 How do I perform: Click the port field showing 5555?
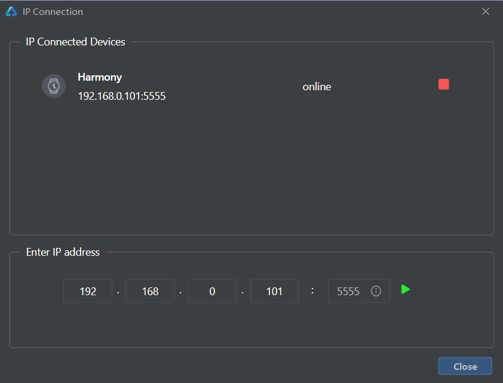pyautogui.click(x=359, y=291)
